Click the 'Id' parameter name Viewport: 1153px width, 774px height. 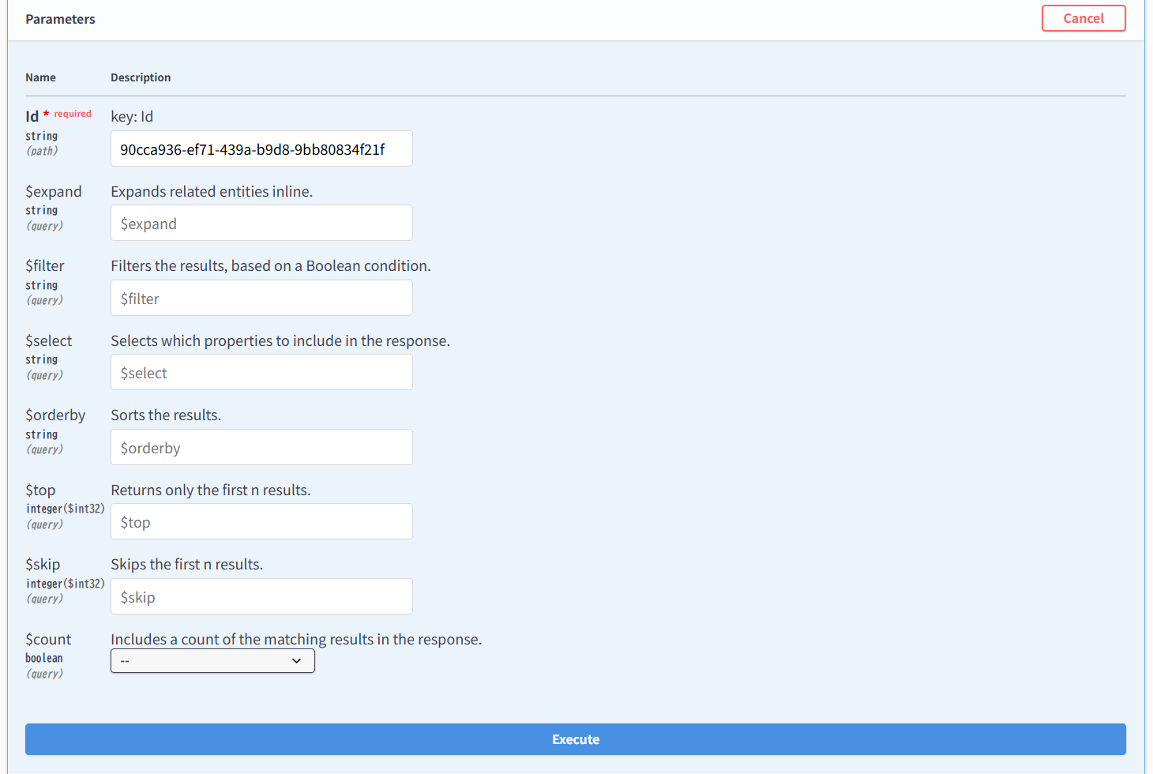coord(32,116)
